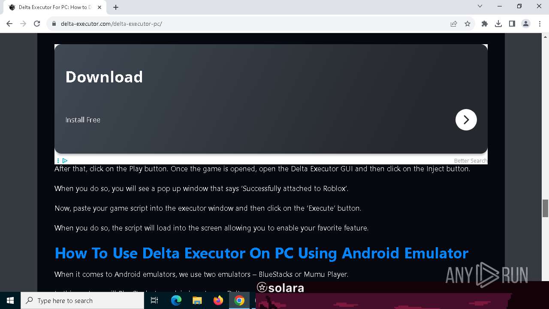Click the ad's round arrow button
This screenshot has height=309, width=549.
(x=466, y=120)
